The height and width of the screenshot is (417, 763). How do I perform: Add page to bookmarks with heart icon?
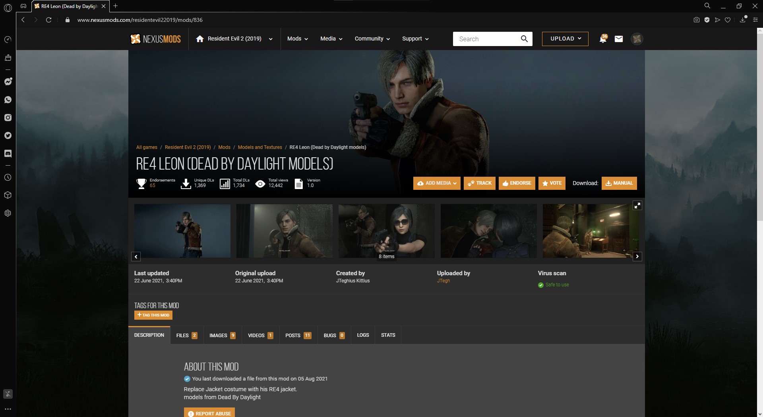point(728,20)
